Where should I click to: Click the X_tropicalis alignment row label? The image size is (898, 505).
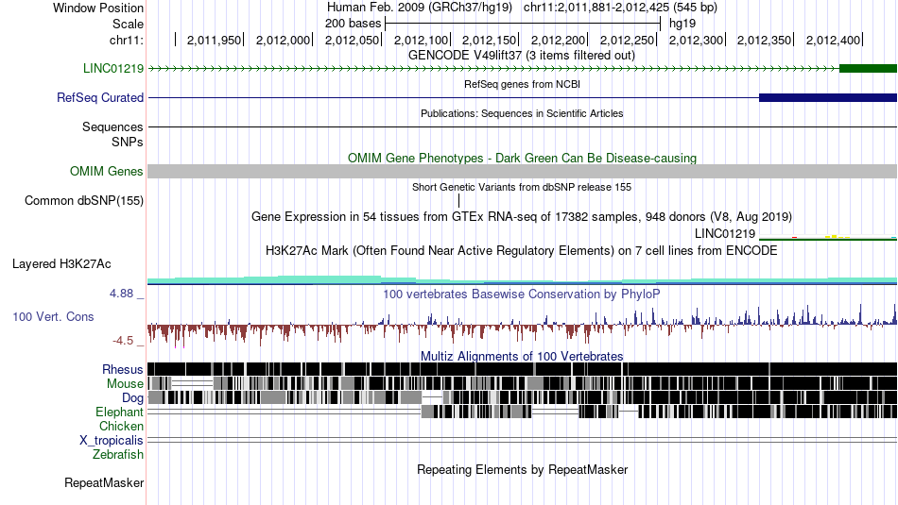pos(112,441)
